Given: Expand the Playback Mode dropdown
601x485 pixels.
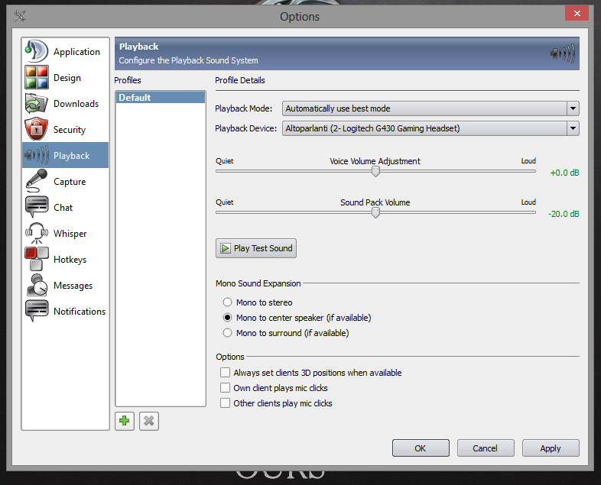Looking at the screenshot, I should point(430,108).
